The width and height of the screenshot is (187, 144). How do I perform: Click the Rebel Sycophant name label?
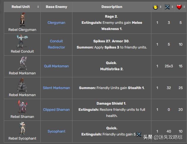(22, 138)
